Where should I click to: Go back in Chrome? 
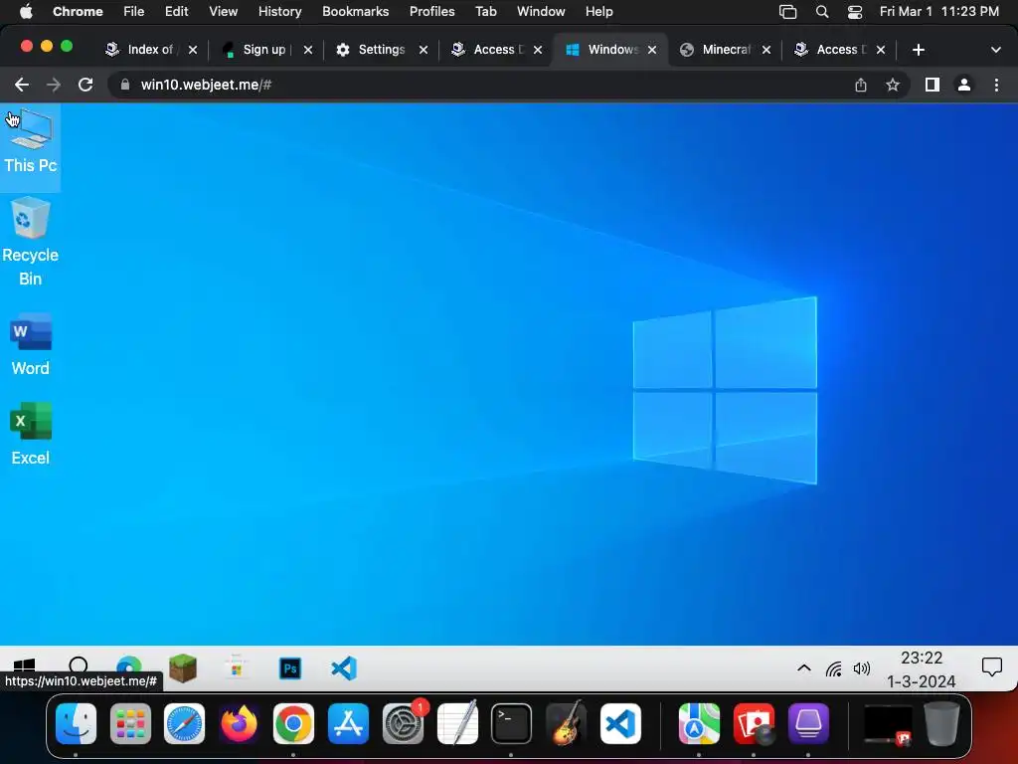[22, 85]
